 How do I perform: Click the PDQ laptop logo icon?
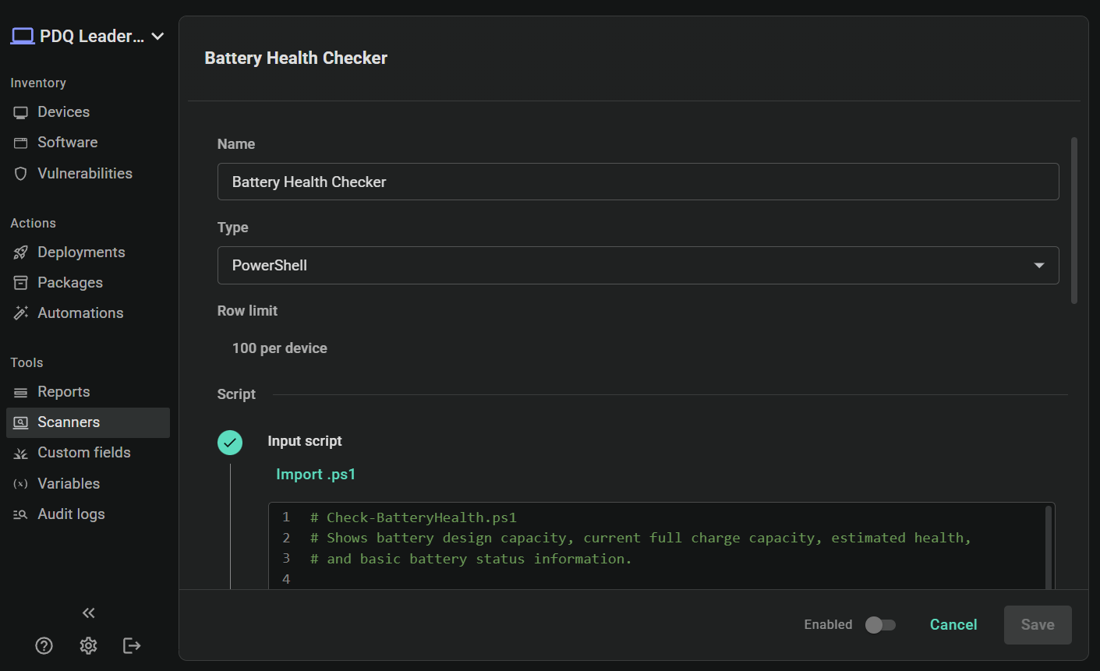pyautogui.click(x=23, y=36)
